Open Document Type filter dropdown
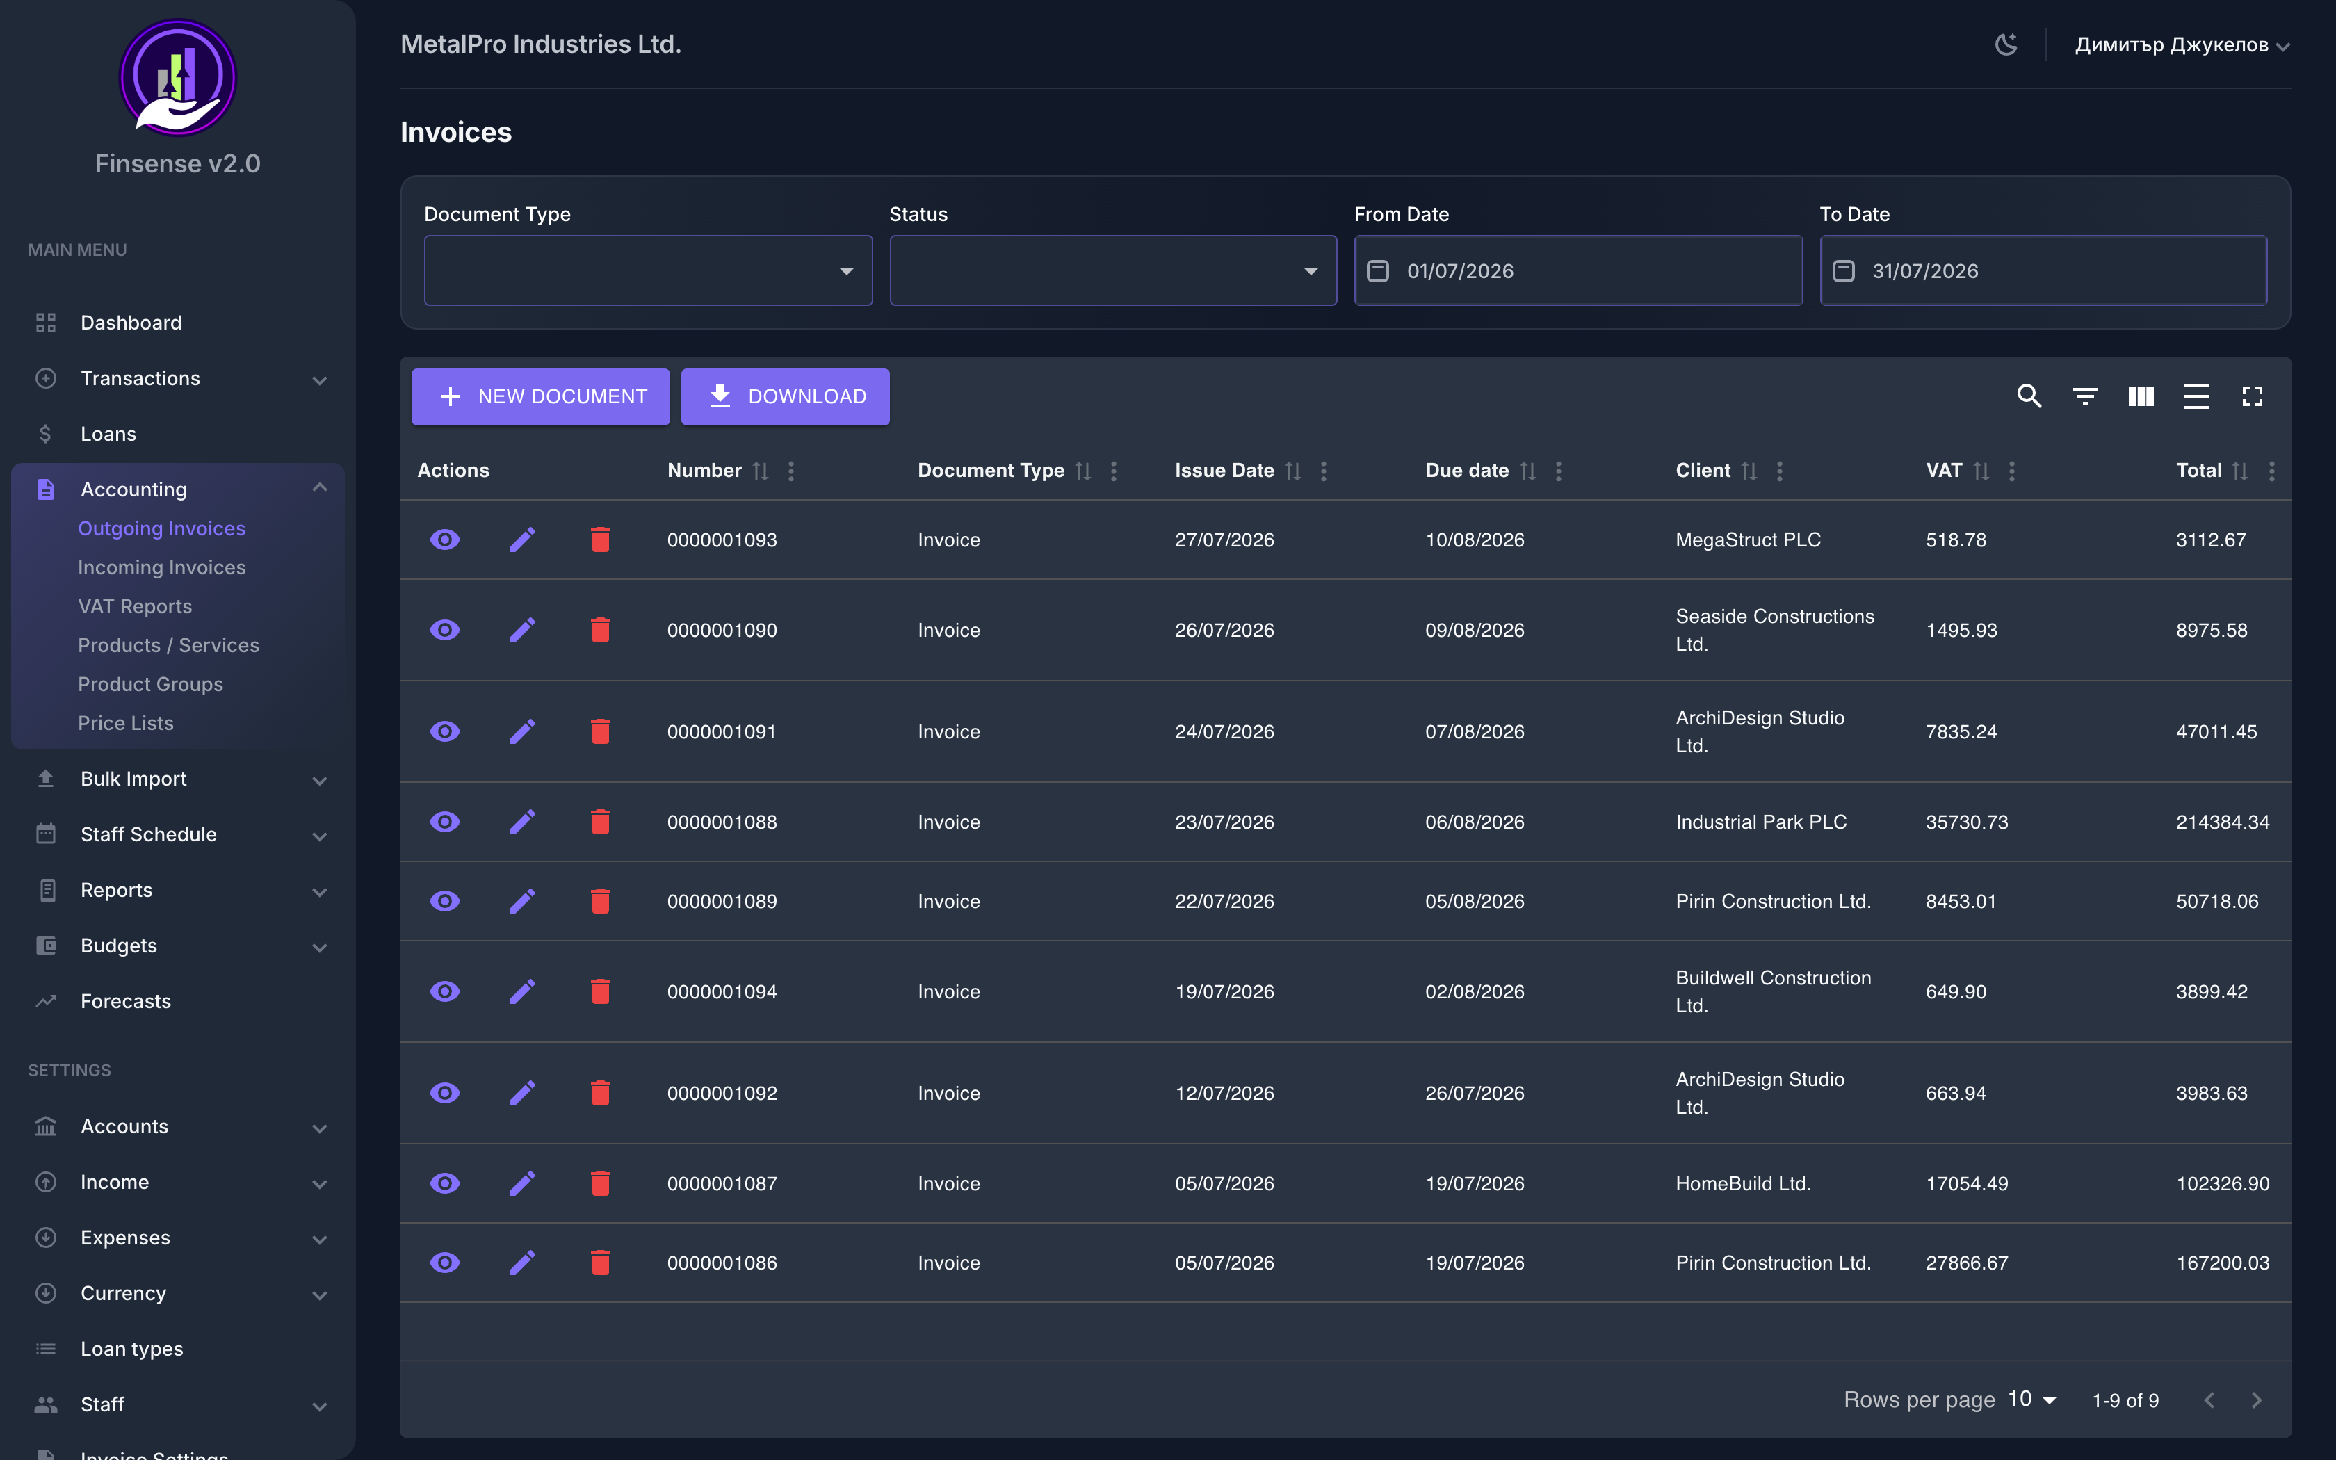Viewport: 2336px width, 1460px height. click(648, 270)
